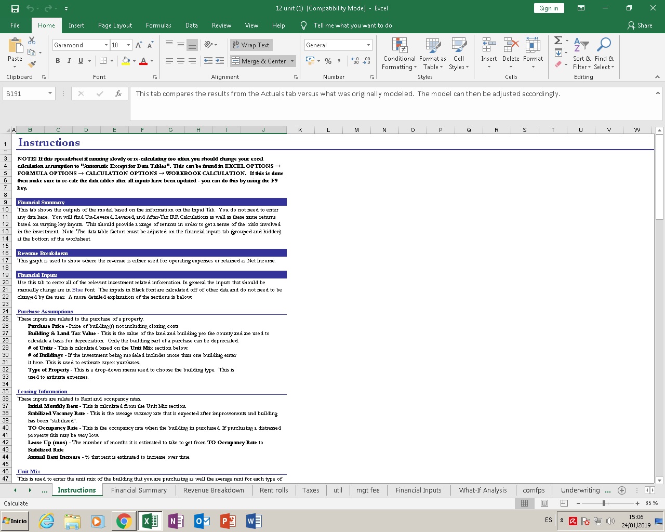Apply Merge & Center
The height and width of the screenshot is (532, 665).
(259, 61)
